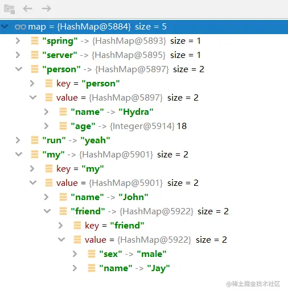Image resolution: width=288 pixels, height=295 pixels.
Task: Collapse the "friend" HashMap@5922 node
Action: 47,211
